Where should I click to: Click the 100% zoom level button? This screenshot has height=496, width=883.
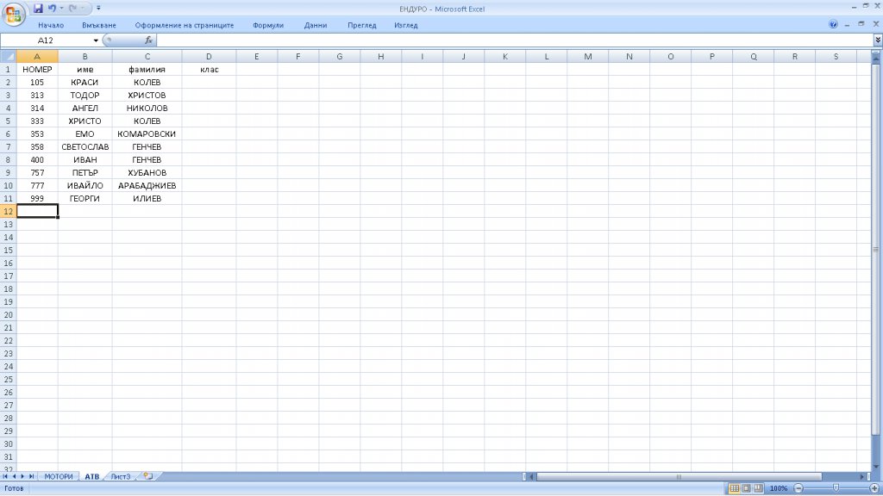tap(778, 488)
